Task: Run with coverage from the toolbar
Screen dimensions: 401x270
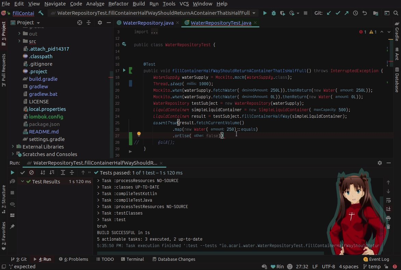Action: tap(282, 13)
